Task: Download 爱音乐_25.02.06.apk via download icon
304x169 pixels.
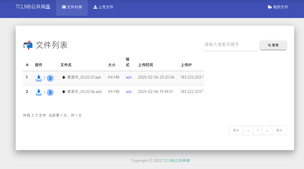Action: click(x=39, y=93)
